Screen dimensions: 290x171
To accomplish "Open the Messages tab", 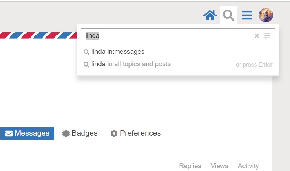I will point(27,133).
